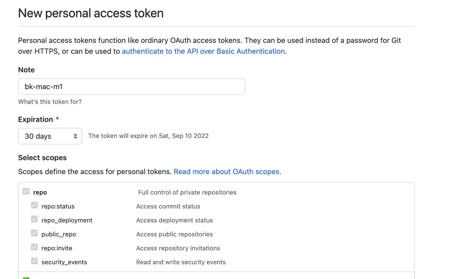Click the 'security_events' scope name text
Image resolution: width=452 pixels, height=279 pixels.
[64, 262]
